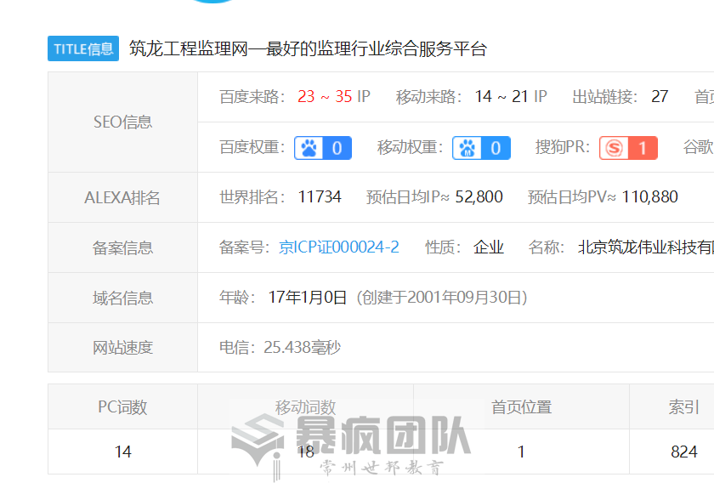Click the world rank value 11734
This screenshot has height=483, width=714.
point(320,196)
